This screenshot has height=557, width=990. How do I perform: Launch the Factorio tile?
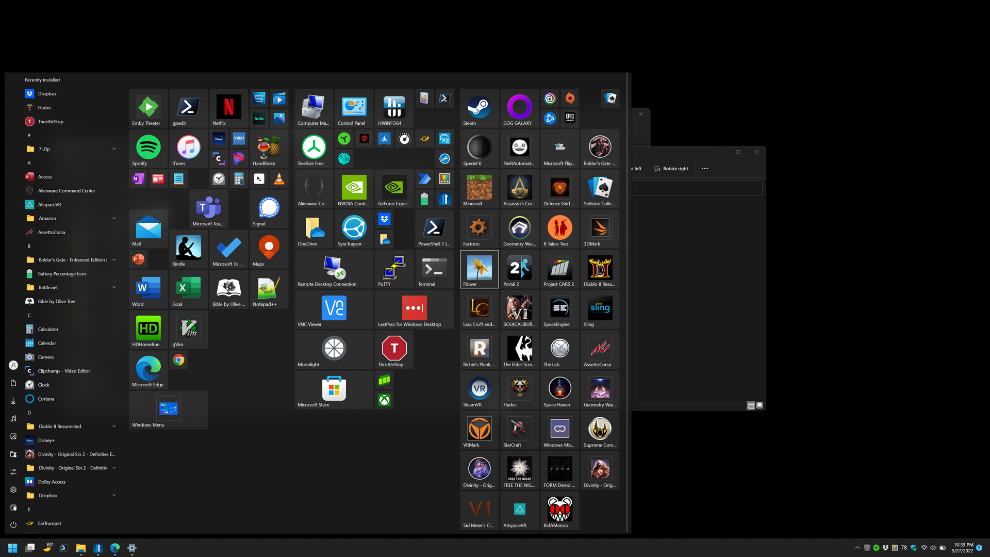(x=480, y=228)
